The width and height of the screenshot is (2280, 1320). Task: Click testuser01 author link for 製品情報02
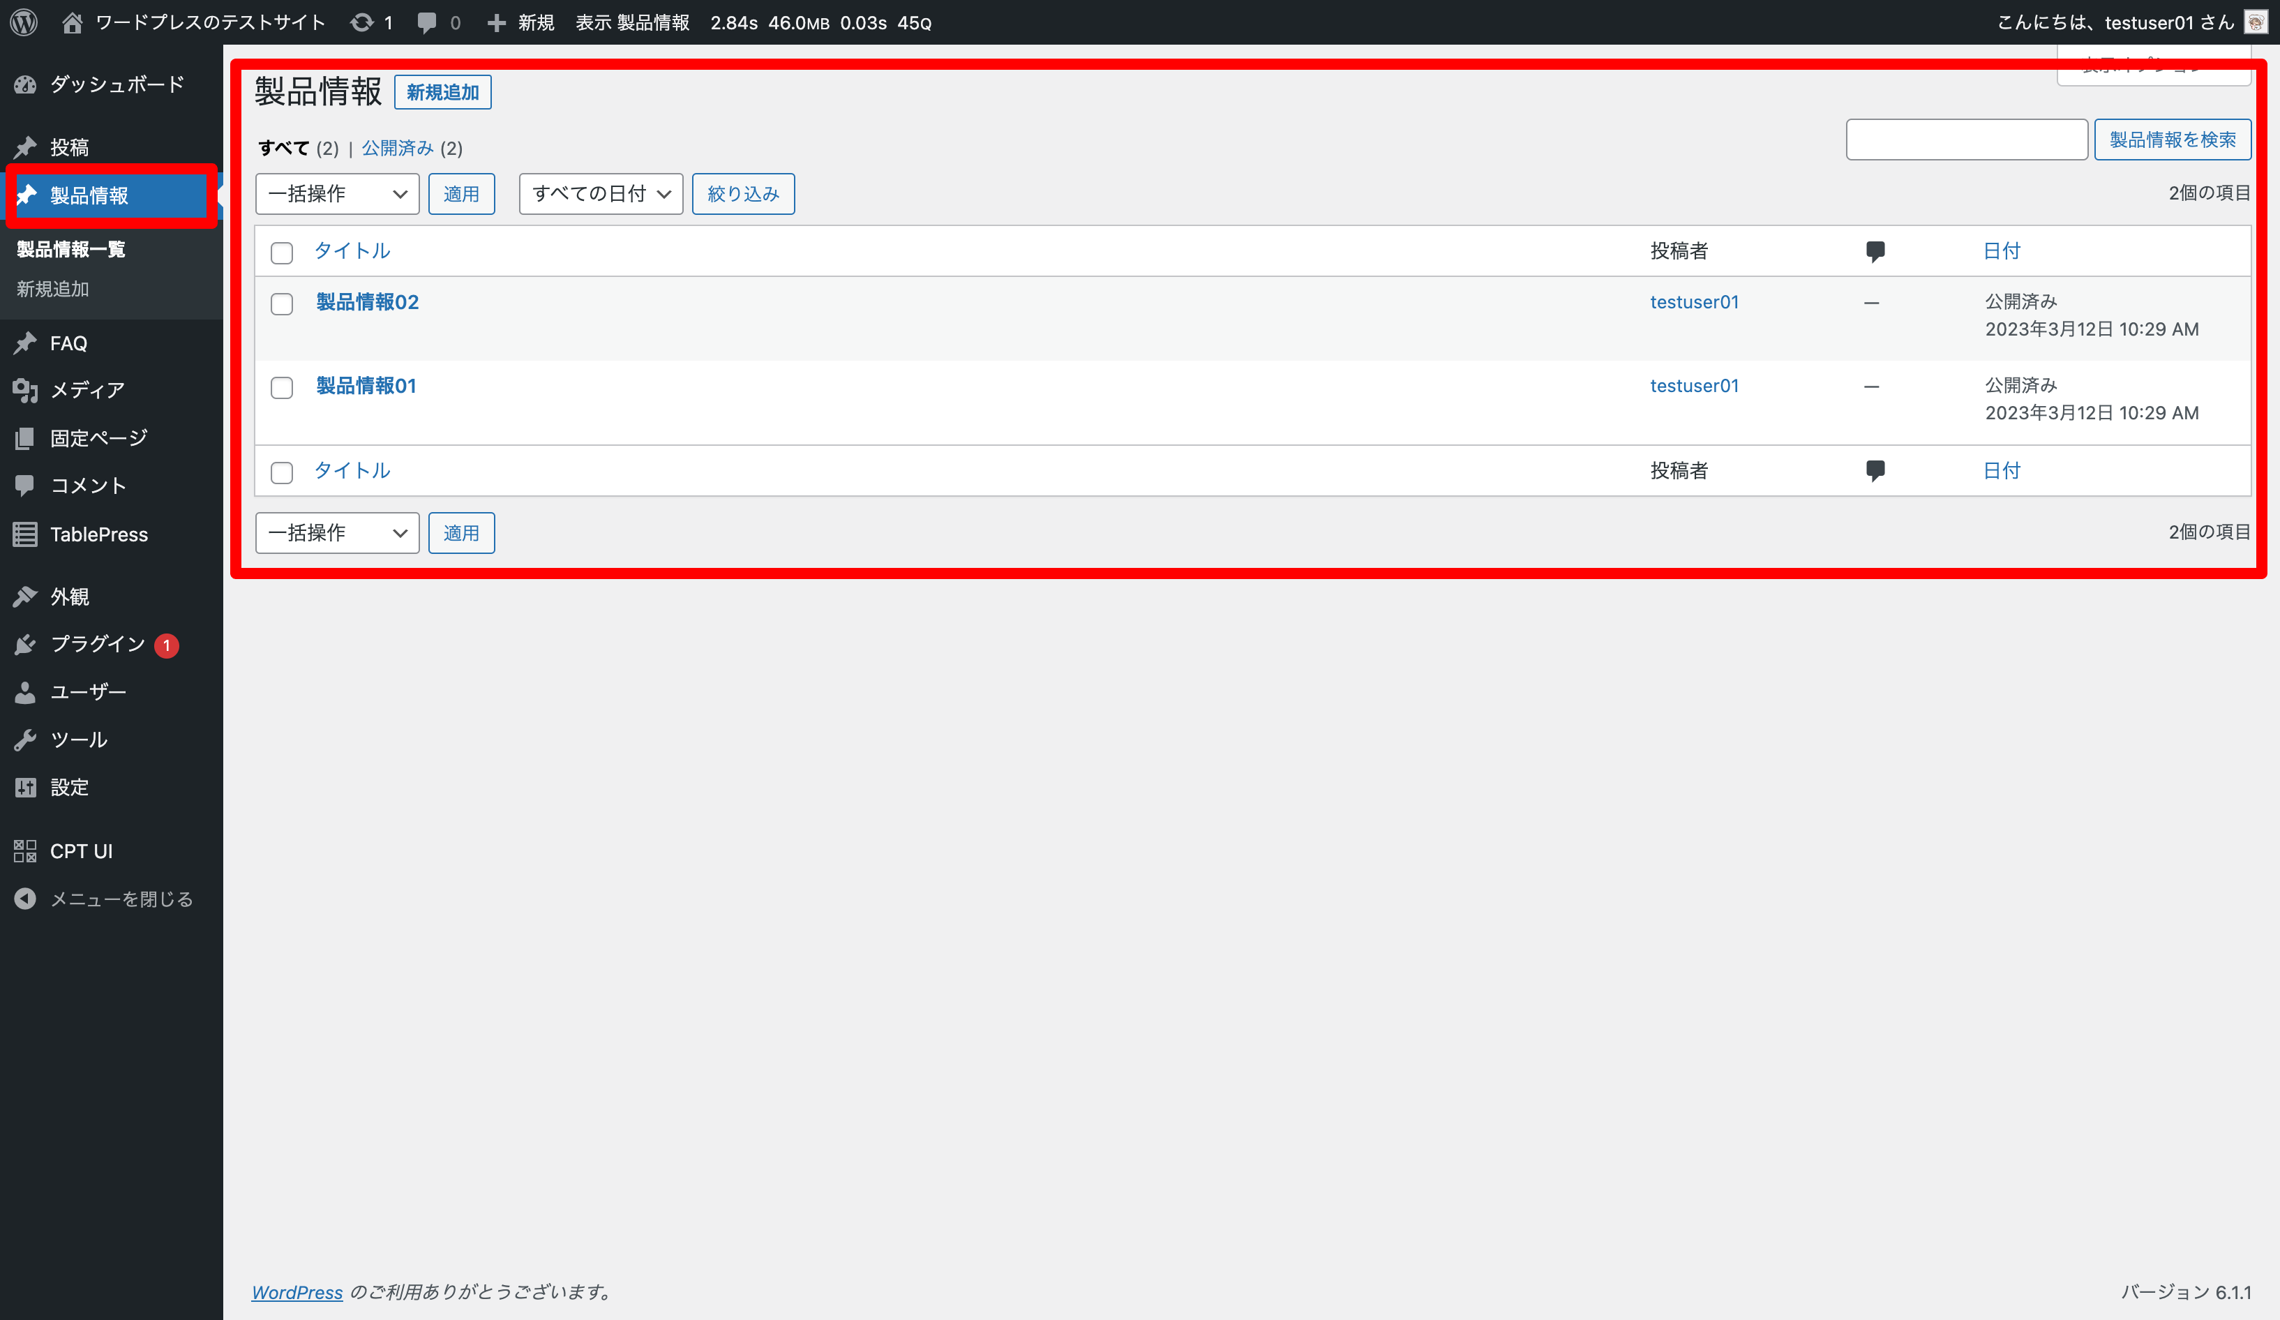click(1694, 302)
